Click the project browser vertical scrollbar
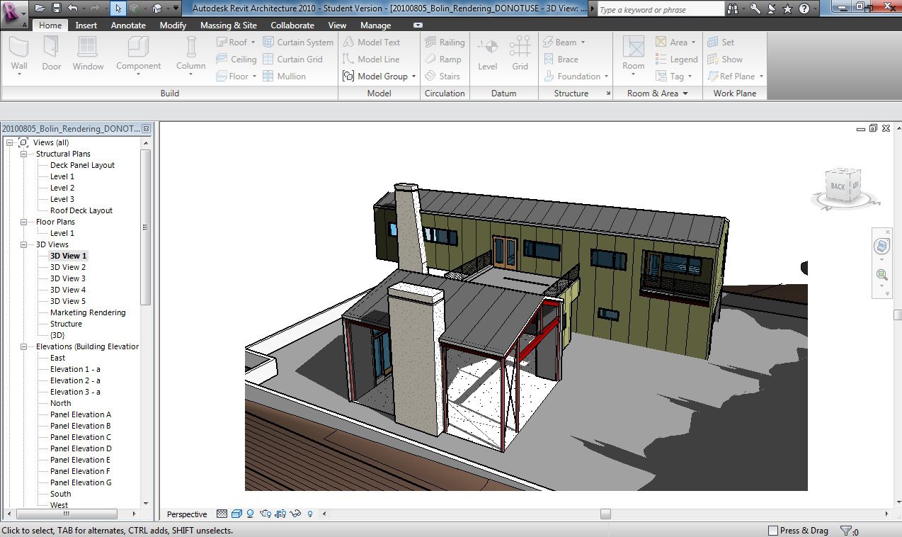Screen dimensions: 902x537 (146, 227)
